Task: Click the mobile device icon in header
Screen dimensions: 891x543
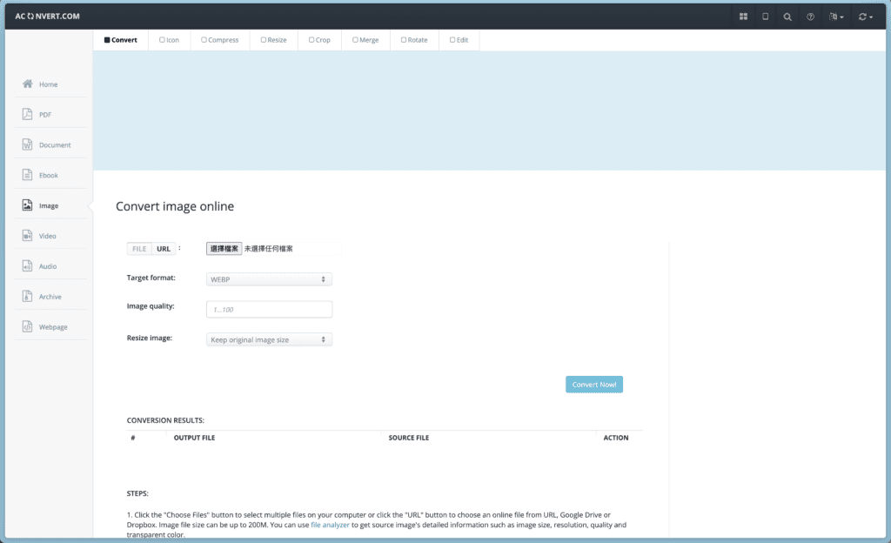Action: (766, 17)
